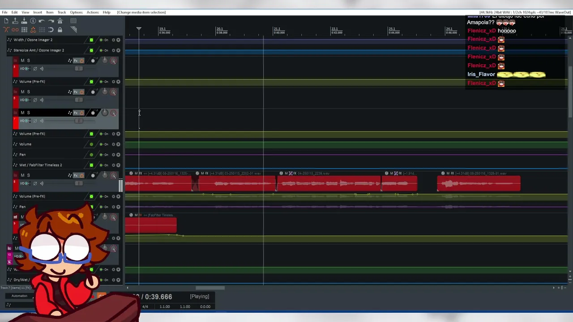Expand the dropdown arrow on Width / Ozone Imager 2 lane
573x322 pixels.
(118, 40)
